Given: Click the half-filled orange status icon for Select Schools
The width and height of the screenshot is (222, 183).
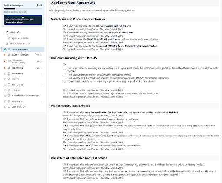Looking at the screenshot, I should click(5, 55).
